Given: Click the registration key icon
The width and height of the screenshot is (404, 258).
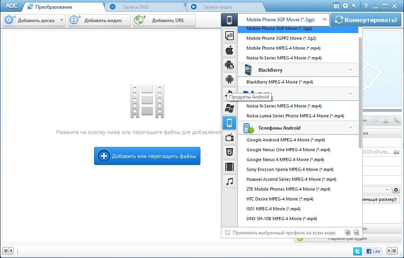Looking at the screenshot, I should pyautogui.click(x=354, y=6).
